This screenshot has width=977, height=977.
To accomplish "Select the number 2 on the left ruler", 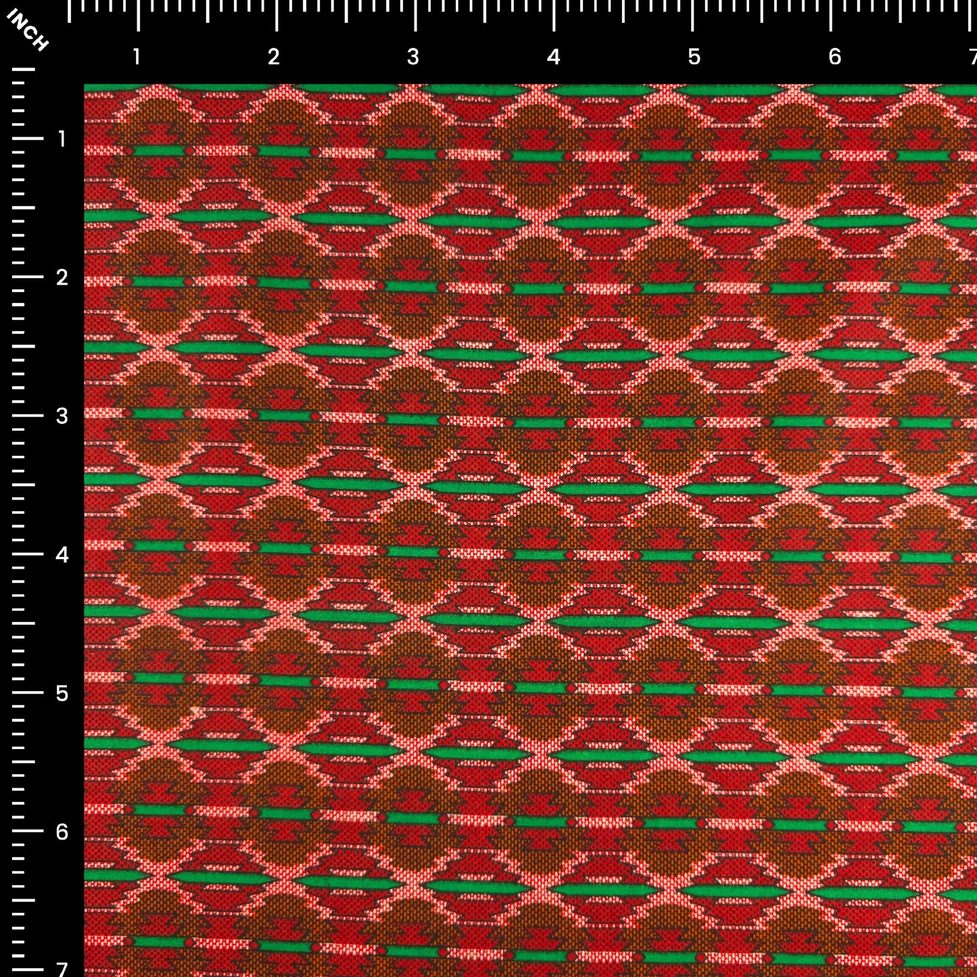I will coord(62,277).
